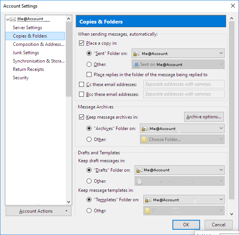Screen dimensions: 239x235
Task: Click the Sent folder icon in the first dropdown
Action: coord(137,54)
